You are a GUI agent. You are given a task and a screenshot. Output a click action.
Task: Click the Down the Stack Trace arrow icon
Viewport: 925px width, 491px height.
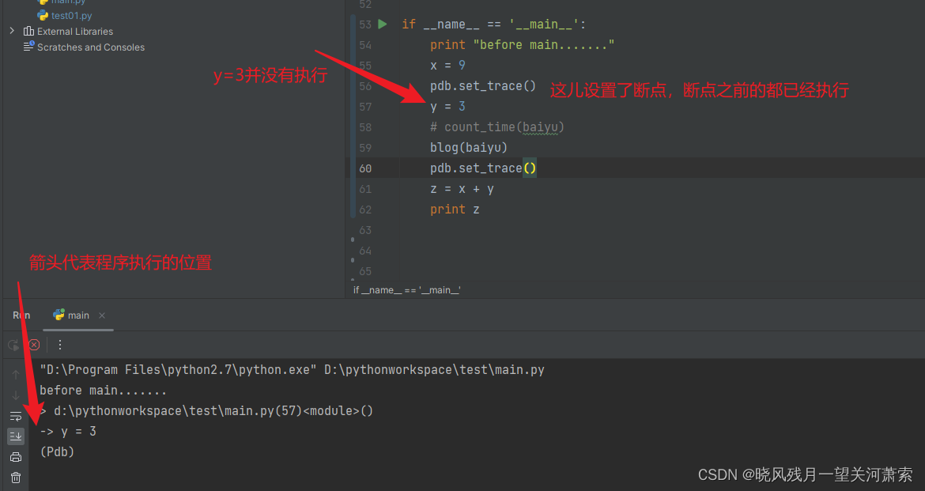[16, 394]
